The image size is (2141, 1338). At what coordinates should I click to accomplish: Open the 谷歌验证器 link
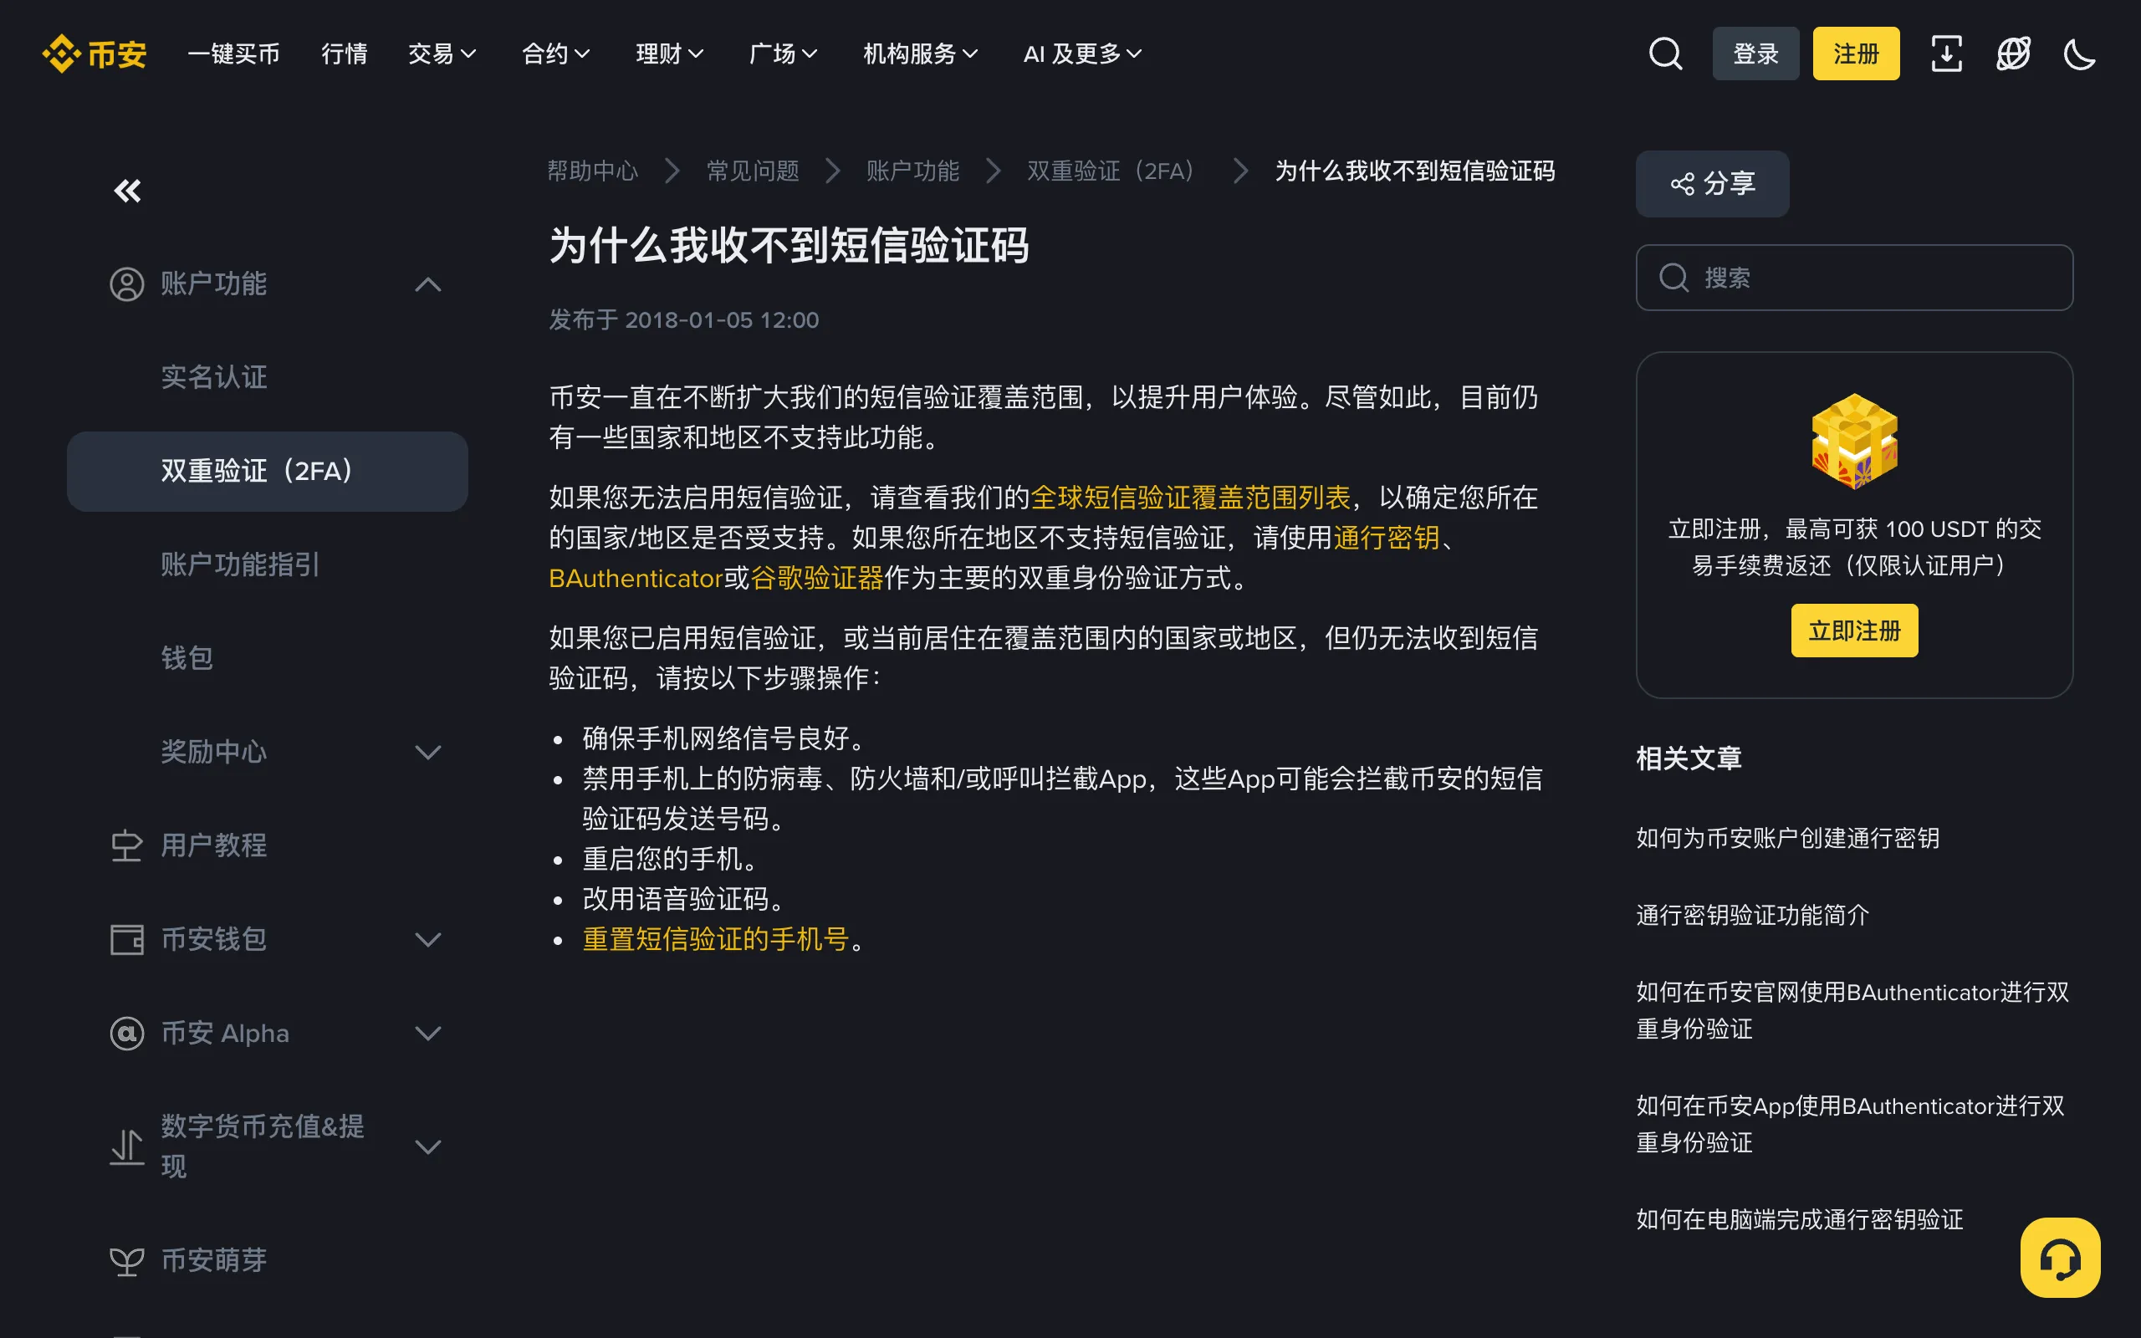[816, 579]
